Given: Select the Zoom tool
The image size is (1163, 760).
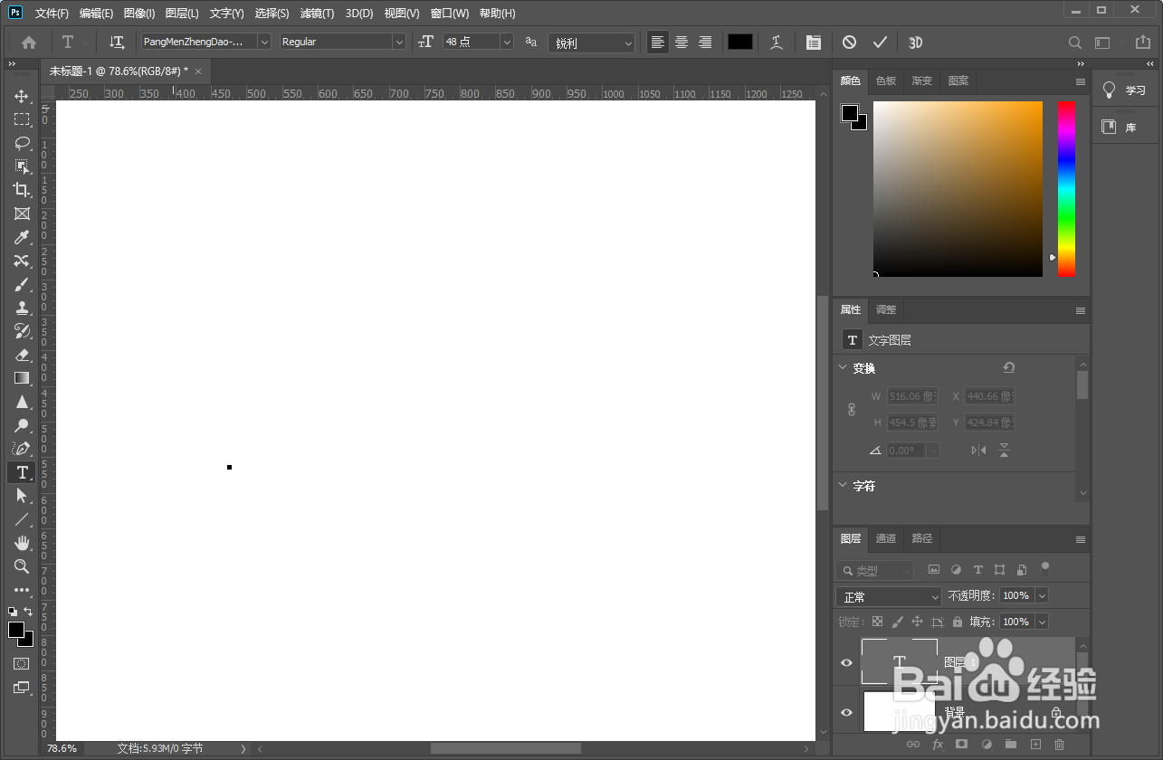Looking at the screenshot, I should tap(22, 566).
